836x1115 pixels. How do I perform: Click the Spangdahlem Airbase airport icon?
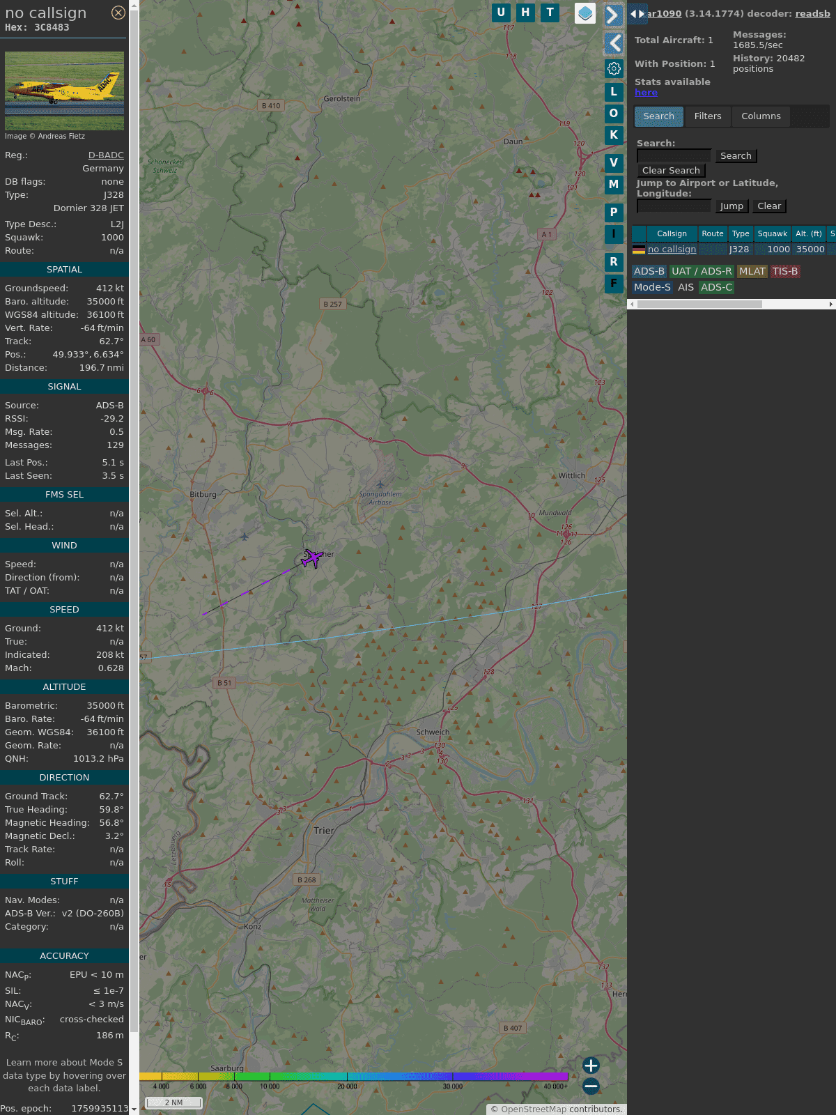380,484
